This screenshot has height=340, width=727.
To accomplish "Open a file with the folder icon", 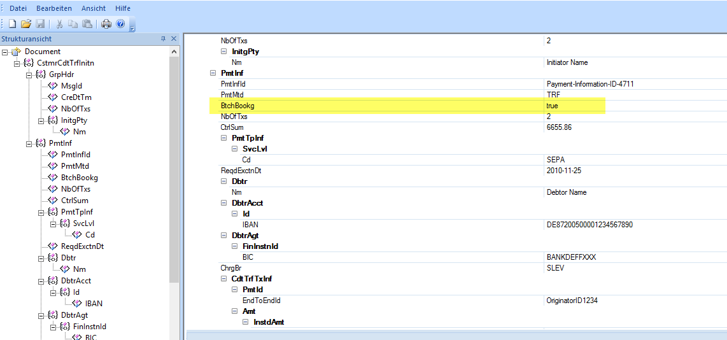I will tap(26, 24).
